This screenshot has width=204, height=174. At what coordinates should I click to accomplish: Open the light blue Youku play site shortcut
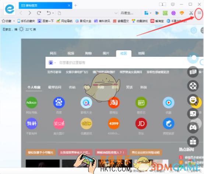pos(168,102)
